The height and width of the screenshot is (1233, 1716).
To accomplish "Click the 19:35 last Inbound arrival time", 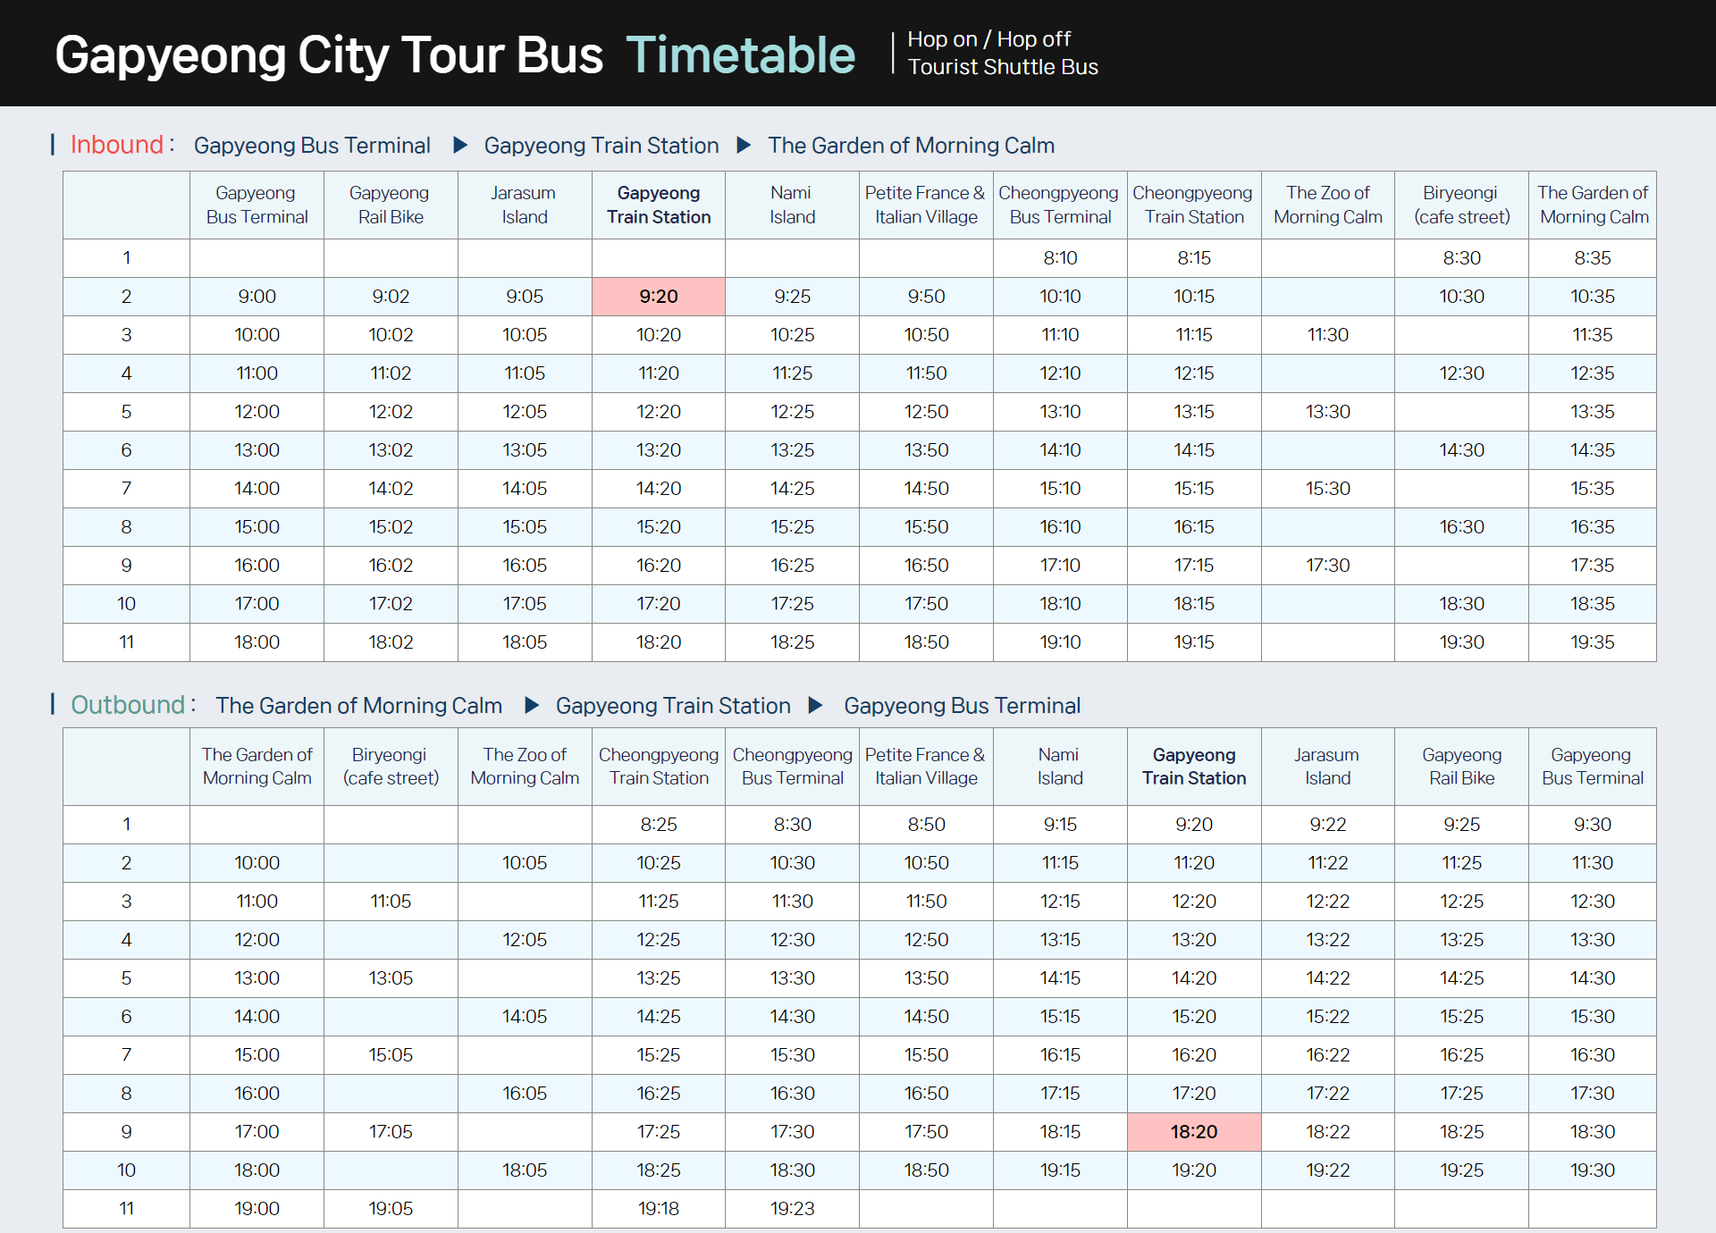I will 1592,642.
